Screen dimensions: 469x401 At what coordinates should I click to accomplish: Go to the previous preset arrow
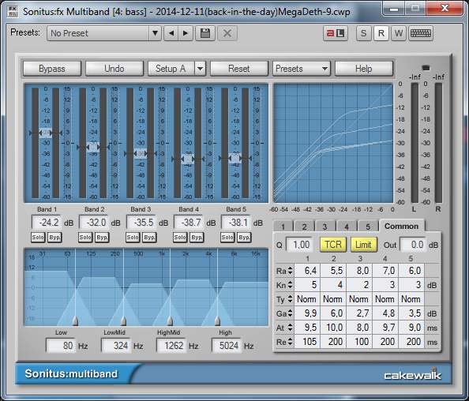(171, 33)
